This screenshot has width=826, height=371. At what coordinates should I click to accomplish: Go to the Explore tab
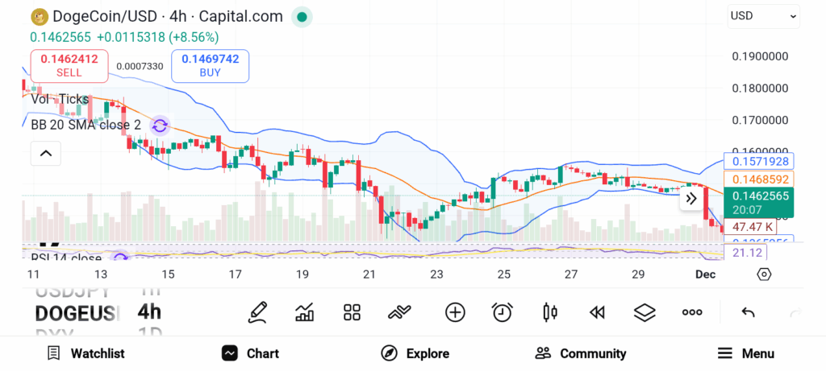tap(415, 353)
